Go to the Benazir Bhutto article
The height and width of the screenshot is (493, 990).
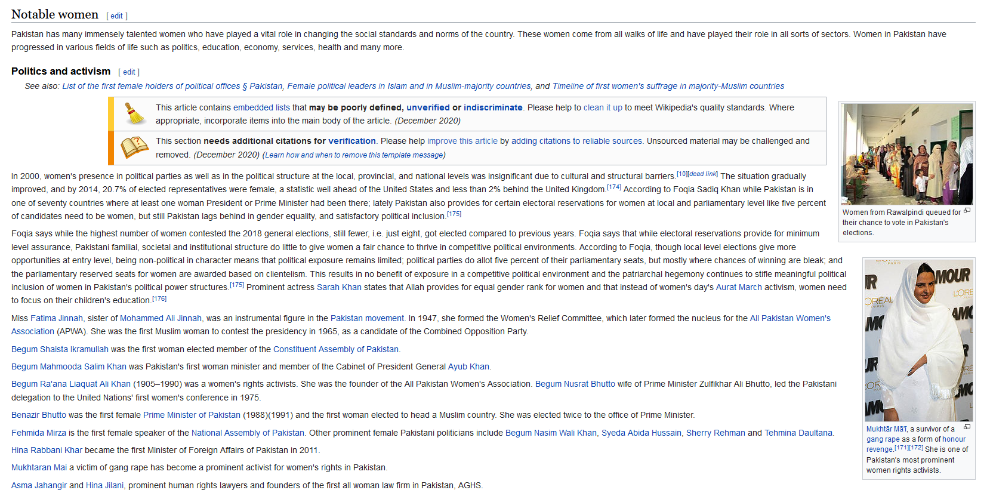[39, 415]
